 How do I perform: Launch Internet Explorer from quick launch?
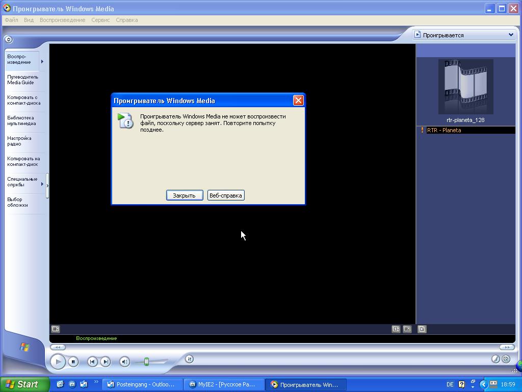pos(60,384)
